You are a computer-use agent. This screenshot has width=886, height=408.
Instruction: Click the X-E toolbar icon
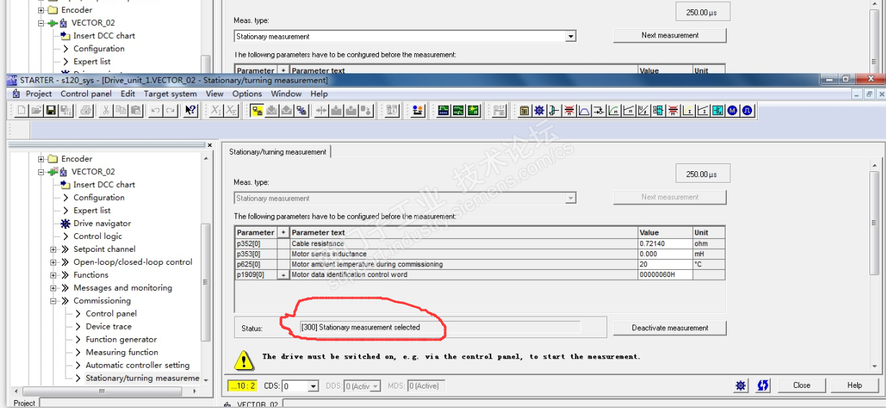coord(231,110)
